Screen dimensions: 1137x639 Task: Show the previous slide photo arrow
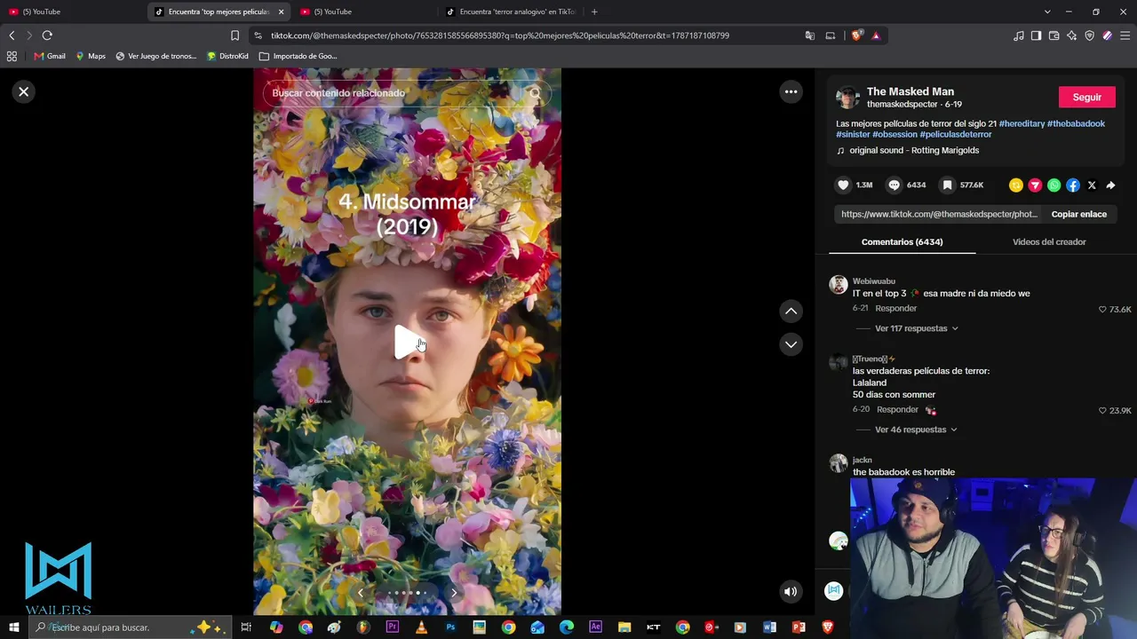(361, 593)
